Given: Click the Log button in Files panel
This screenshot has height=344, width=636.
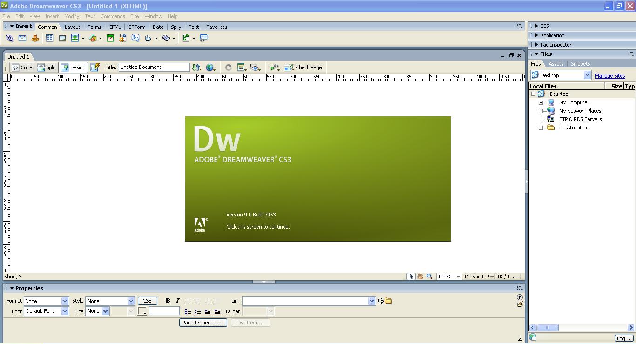Looking at the screenshot, I should (x=623, y=338).
